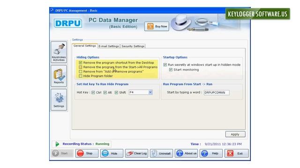Click Set Hot key To Run Hide Program label
Image resolution: width=300 pixels, height=168 pixels.
[103, 84]
